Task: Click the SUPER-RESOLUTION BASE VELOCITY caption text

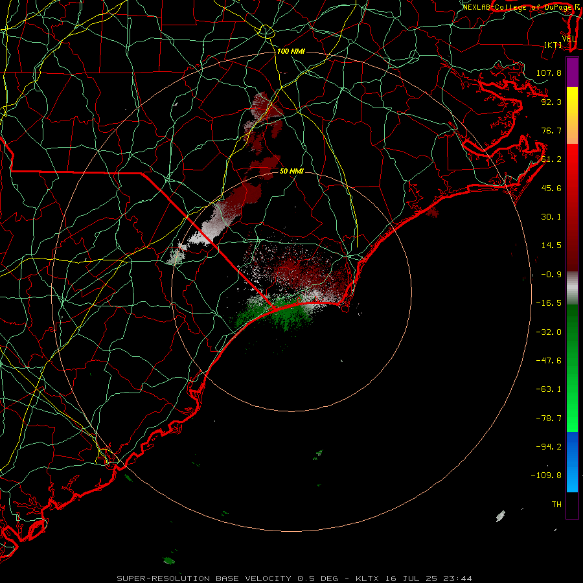Action: [205, 578]
